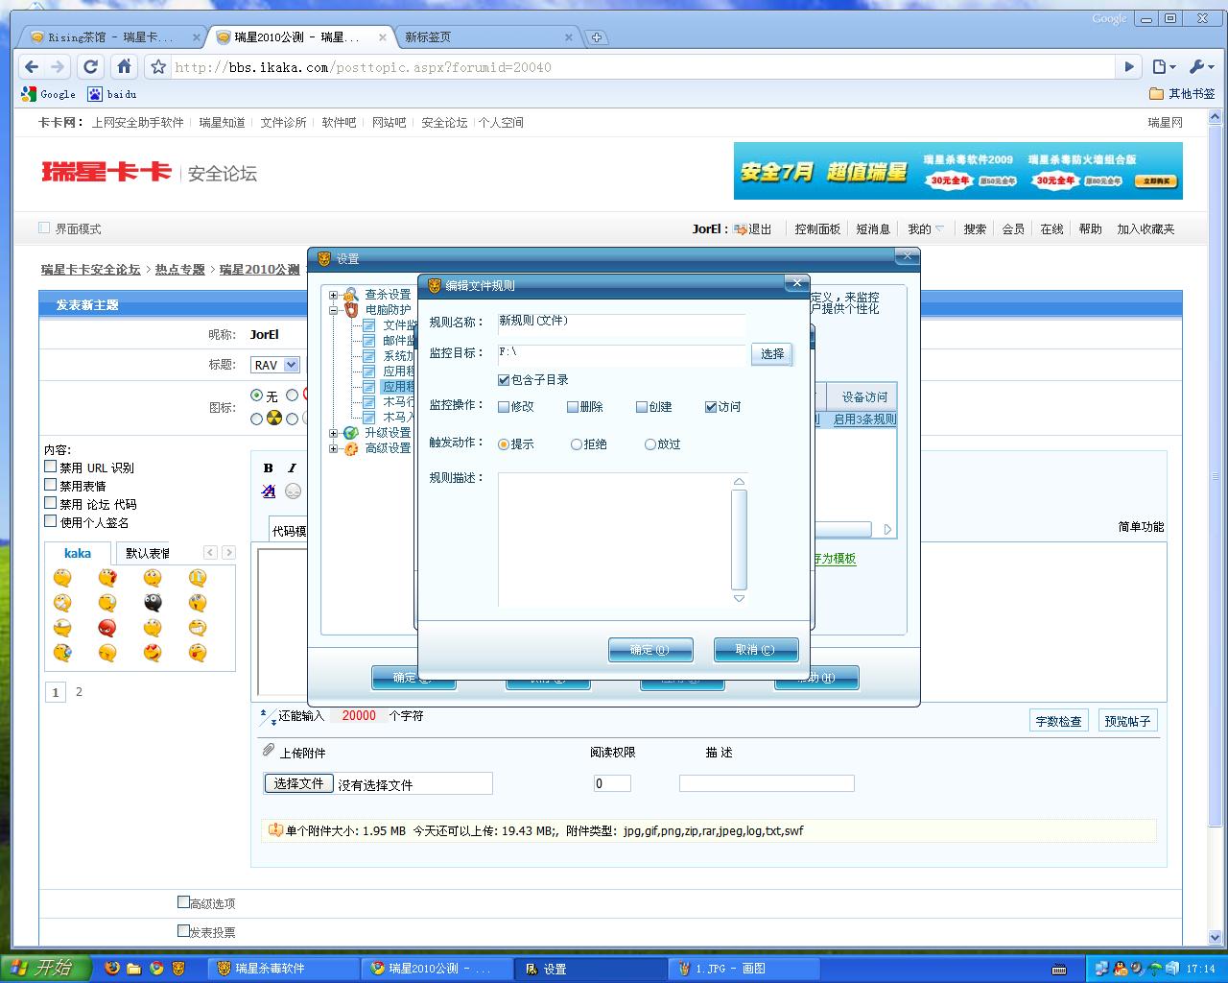Click the 瑞星卡卡 forum logo
The height and width of the screenshot is (983, 1228).
click(x=106, y=172)
